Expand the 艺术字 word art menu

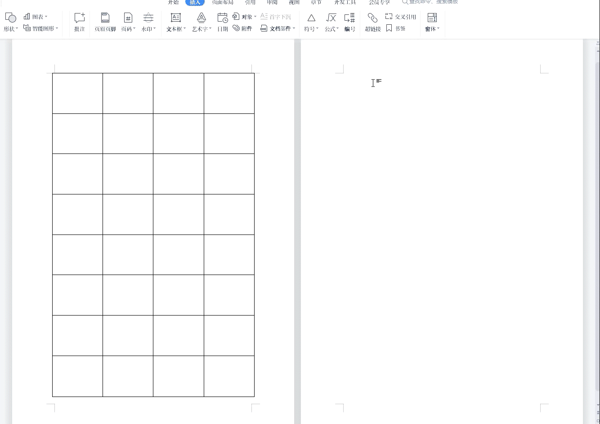[x=201, y=29]
